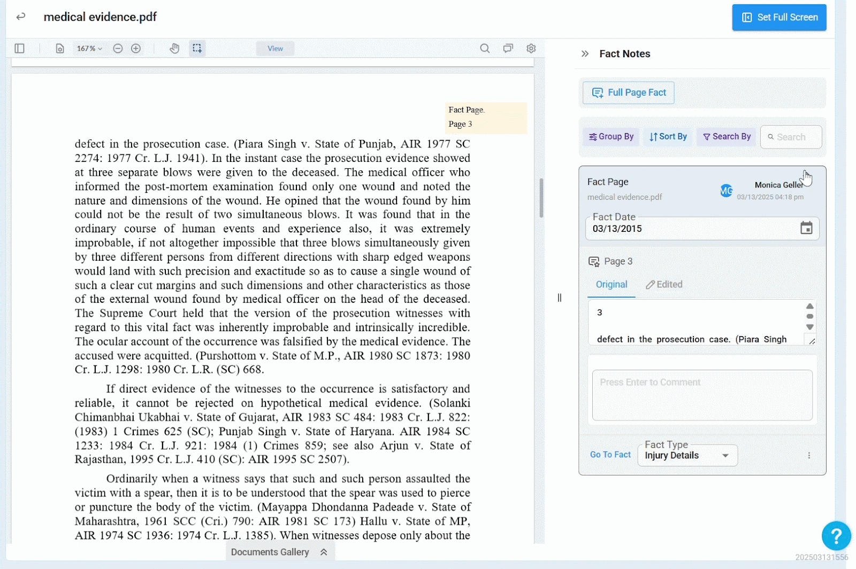
Task: Collapse the Fact Notes panel chevrons
Action: click(x=585, y=54)
